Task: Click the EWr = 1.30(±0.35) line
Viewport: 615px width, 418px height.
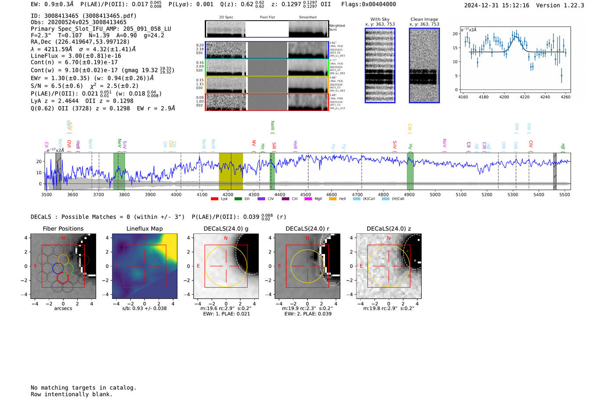Action: pos(92,78)
